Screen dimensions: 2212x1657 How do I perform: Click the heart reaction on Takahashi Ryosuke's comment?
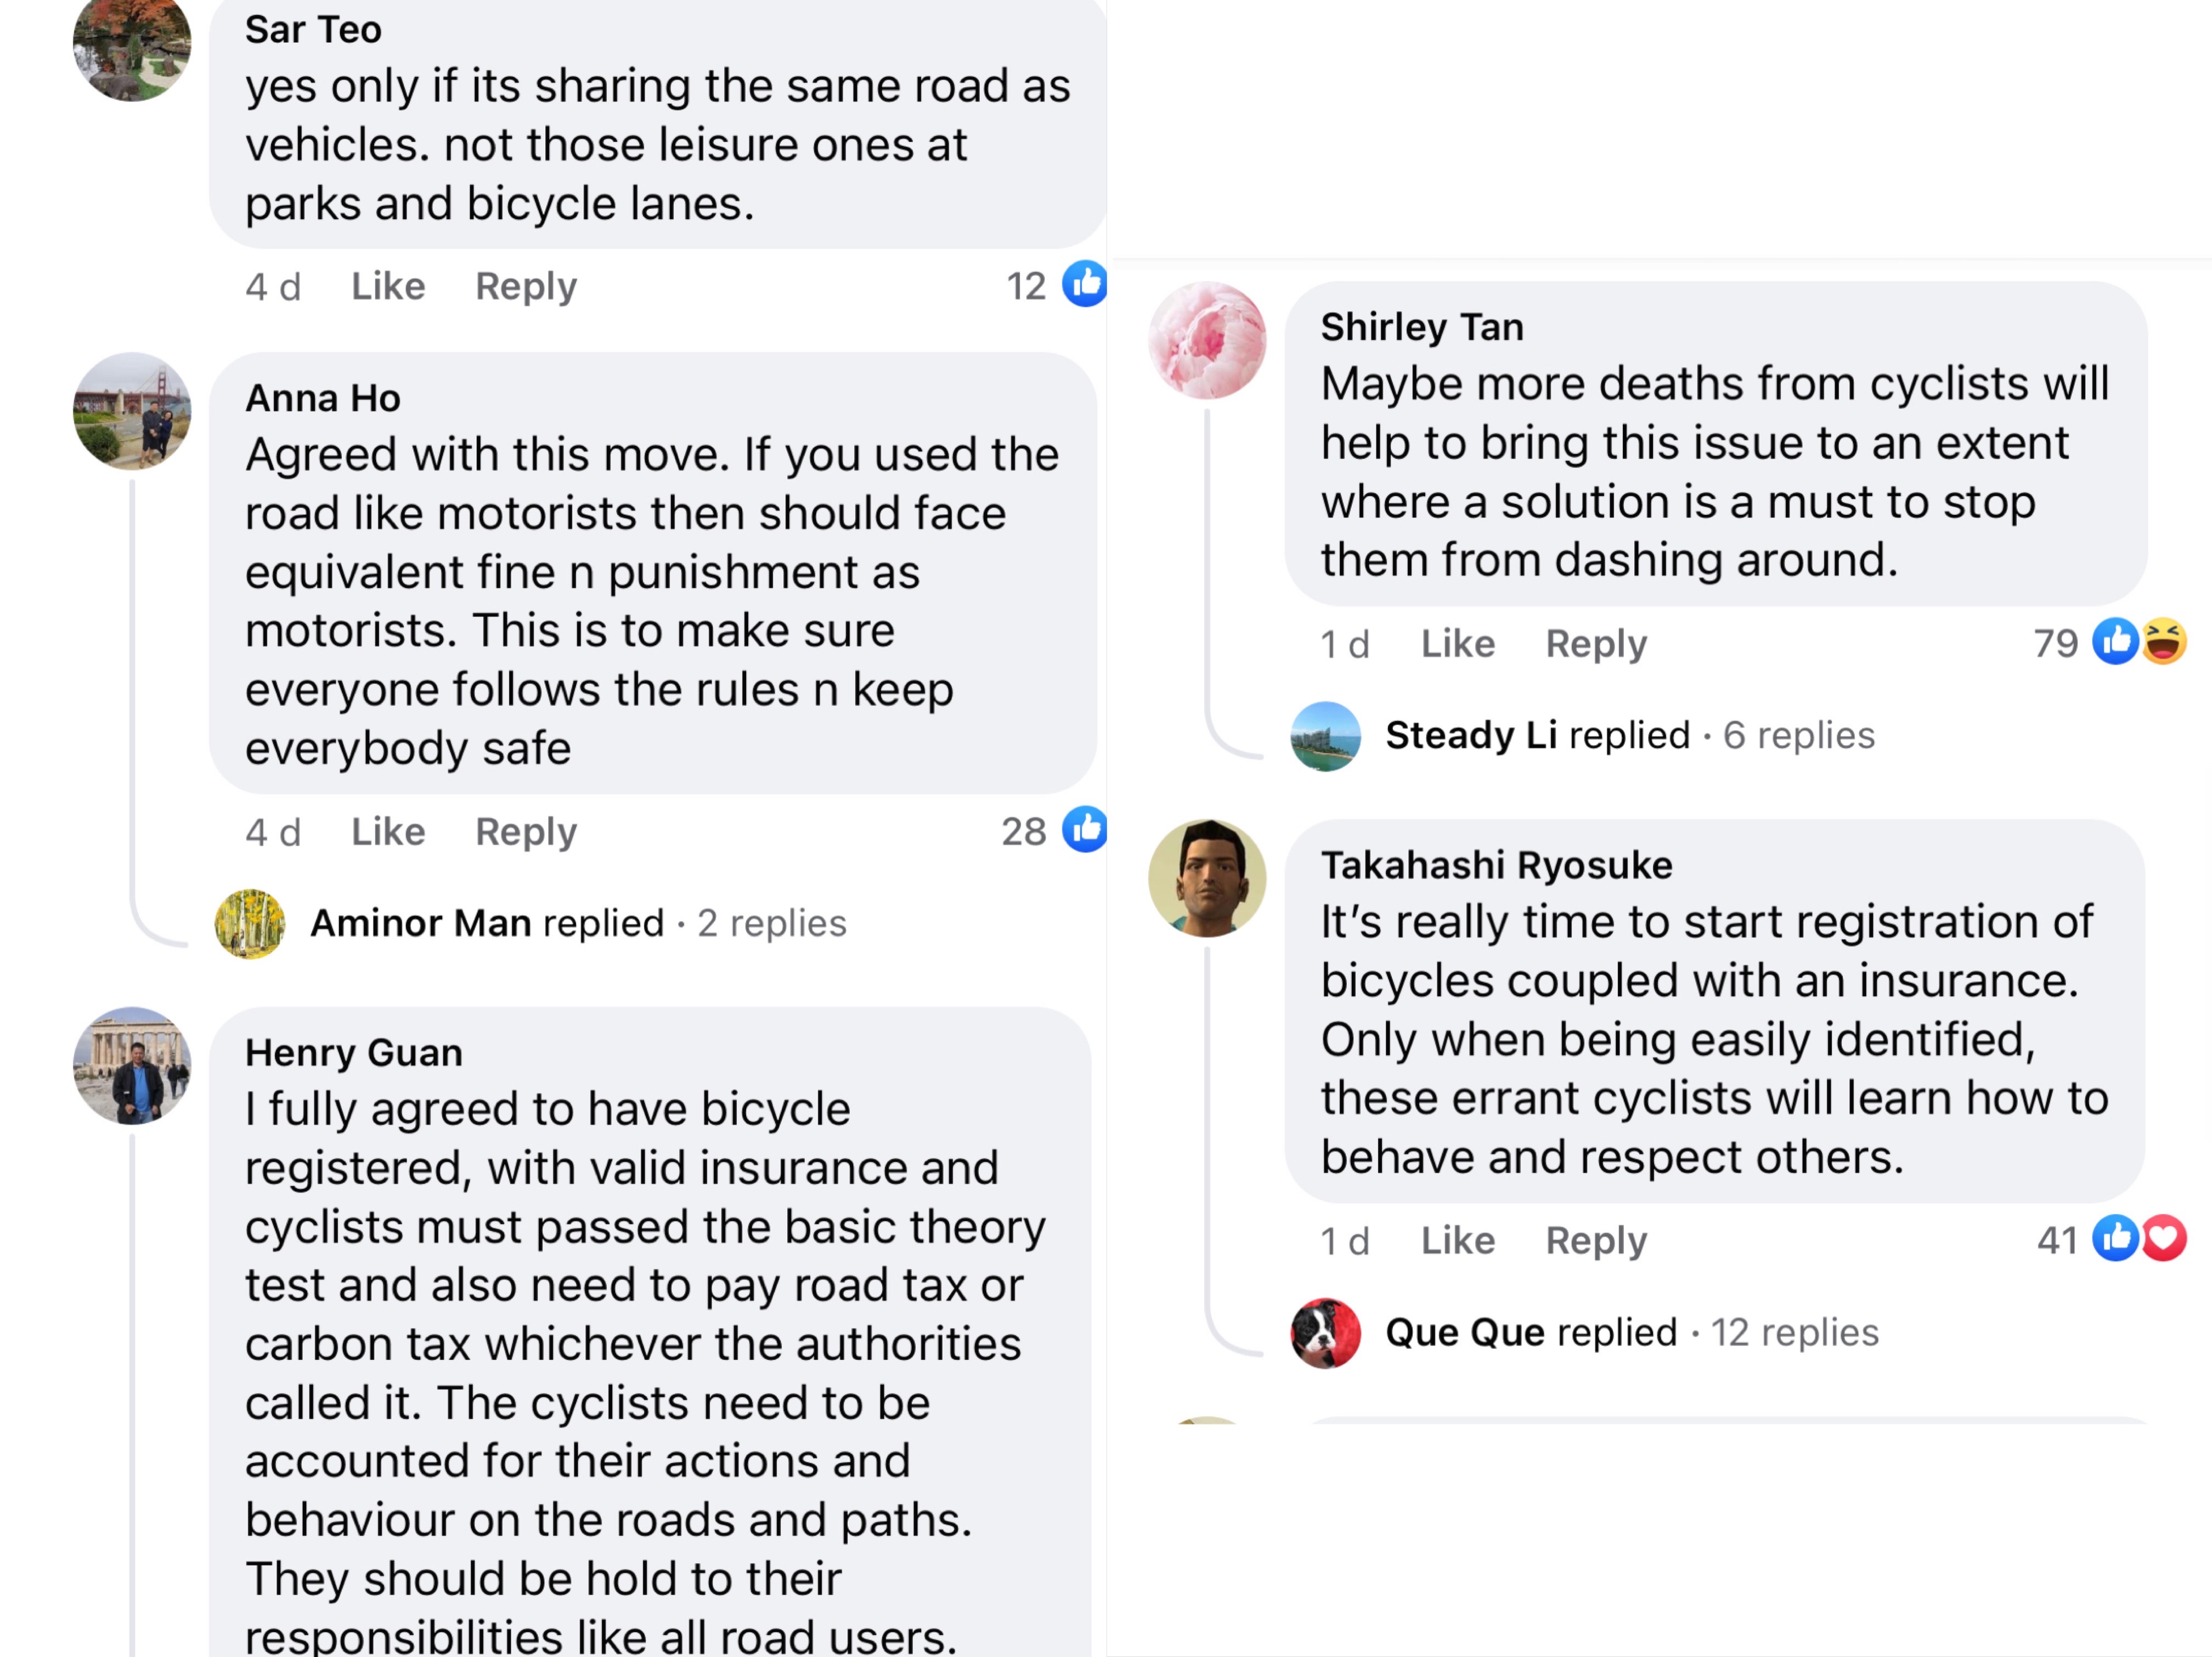coord(2164,1239)
